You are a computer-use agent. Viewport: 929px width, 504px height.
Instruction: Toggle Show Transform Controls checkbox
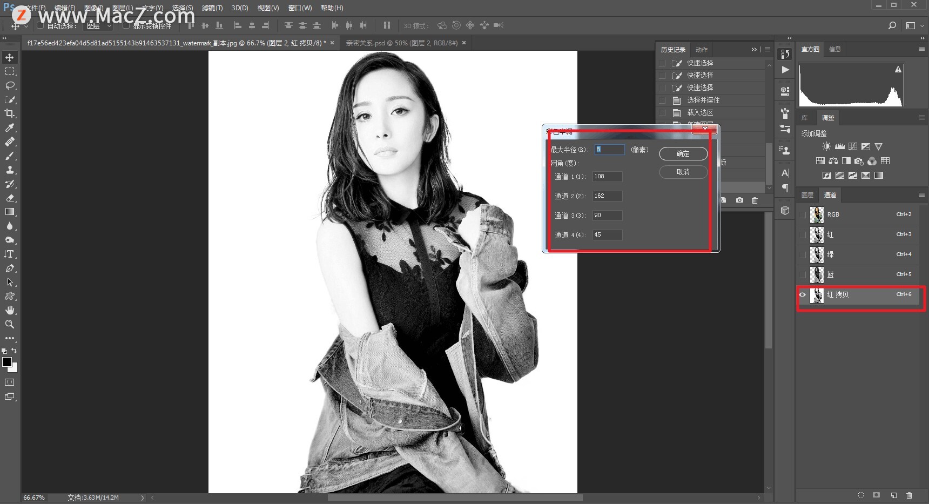point(126,25)
